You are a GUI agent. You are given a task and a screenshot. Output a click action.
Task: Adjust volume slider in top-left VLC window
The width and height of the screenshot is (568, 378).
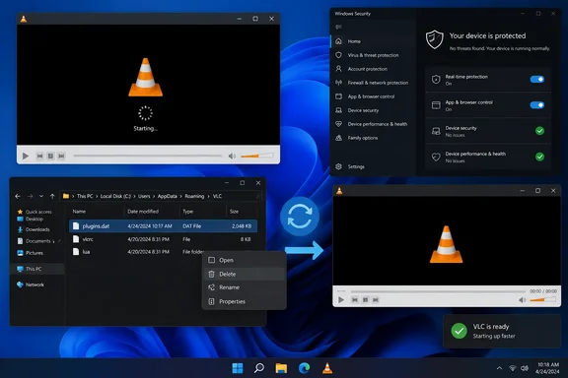pos(256,156)
